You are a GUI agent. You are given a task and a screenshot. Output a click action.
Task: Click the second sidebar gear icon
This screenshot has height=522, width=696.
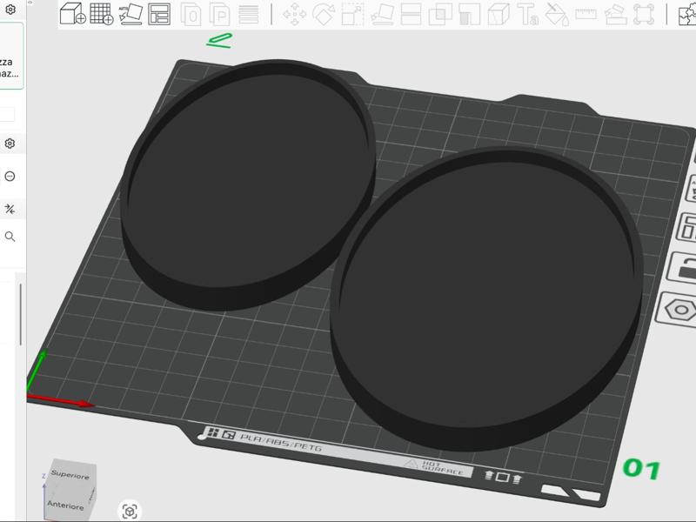point(10,144)
